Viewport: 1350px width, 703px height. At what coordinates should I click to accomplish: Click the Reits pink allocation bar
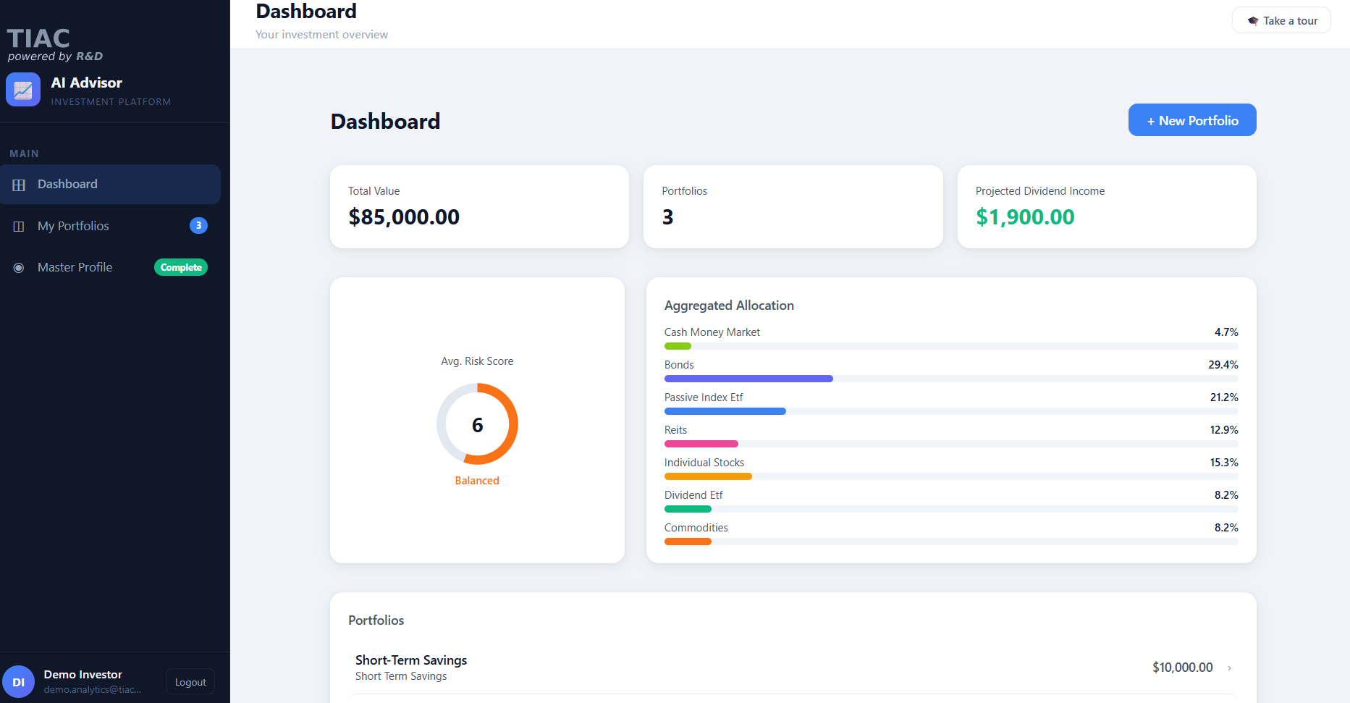(x=701, y=444)
